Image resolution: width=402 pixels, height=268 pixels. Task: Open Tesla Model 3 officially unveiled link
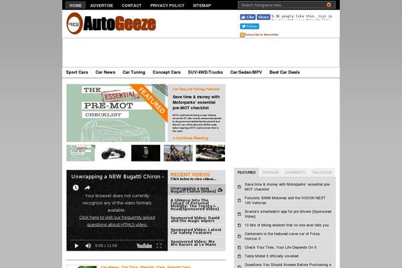point(271,256)
